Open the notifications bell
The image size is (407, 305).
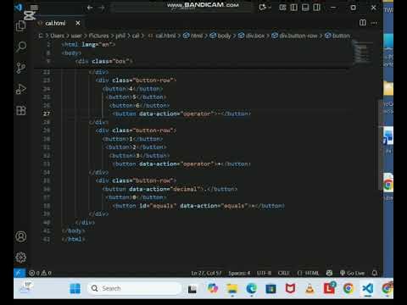click(375, 273)
